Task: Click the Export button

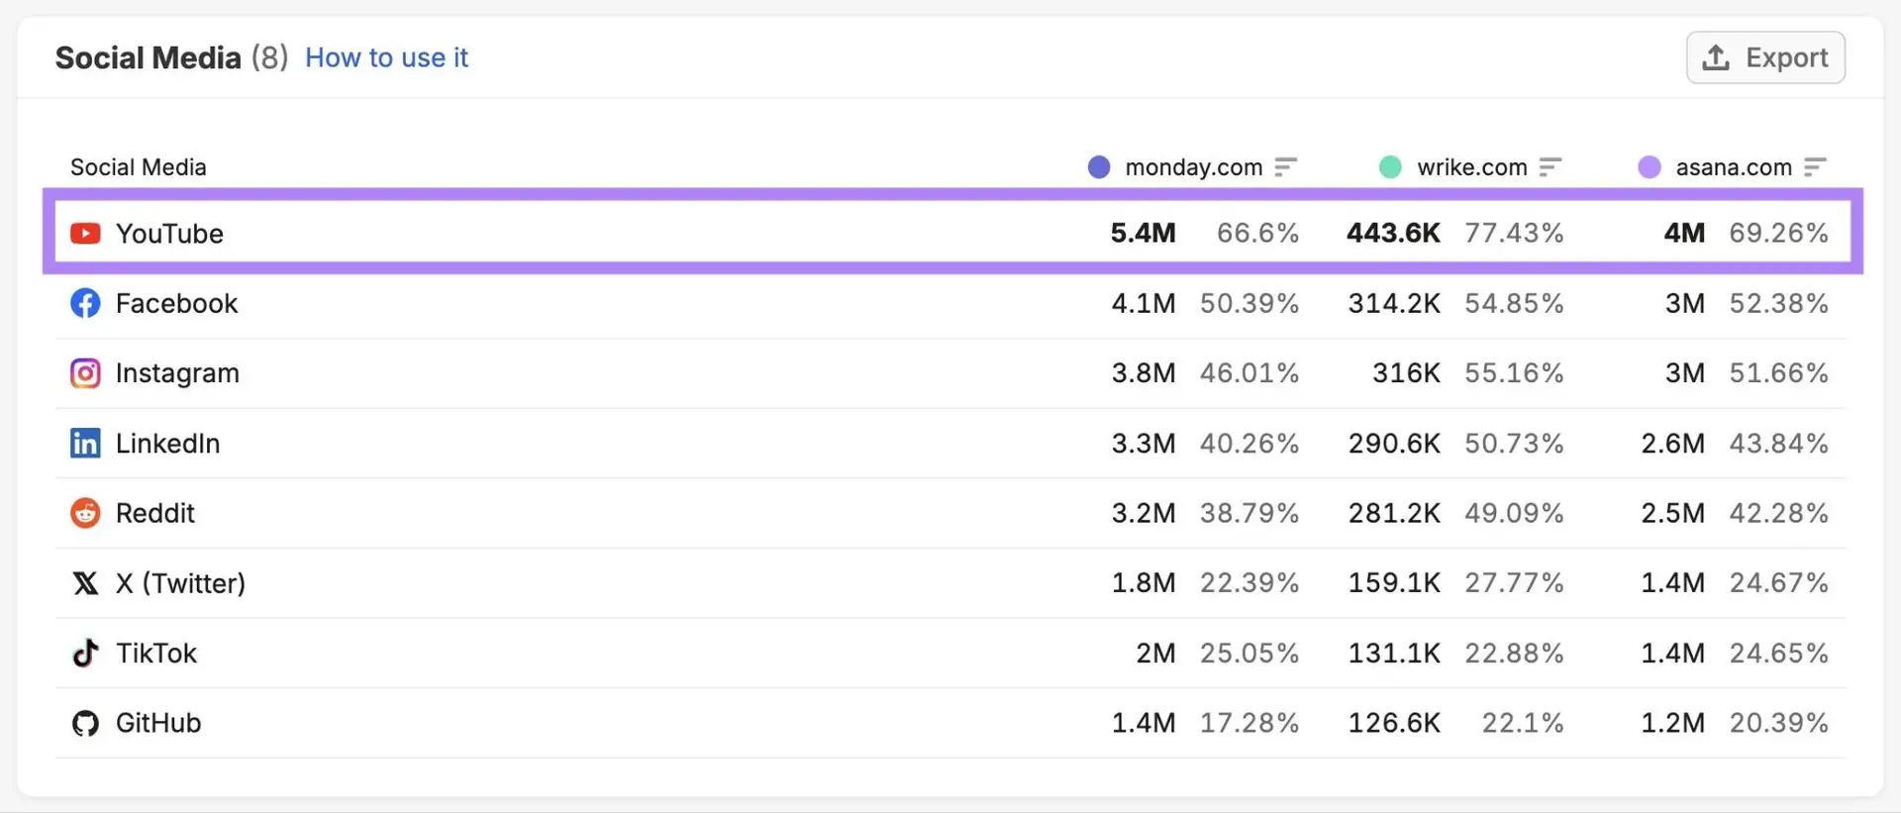Action: (x=1765, y=57)
